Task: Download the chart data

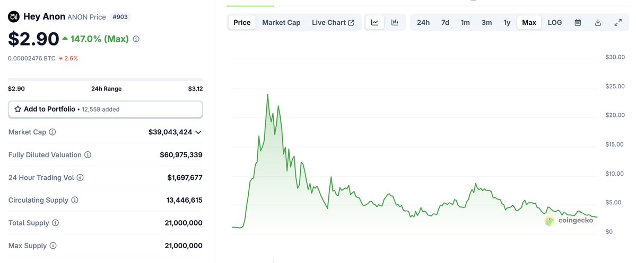Action: click(x=597, y=22)
